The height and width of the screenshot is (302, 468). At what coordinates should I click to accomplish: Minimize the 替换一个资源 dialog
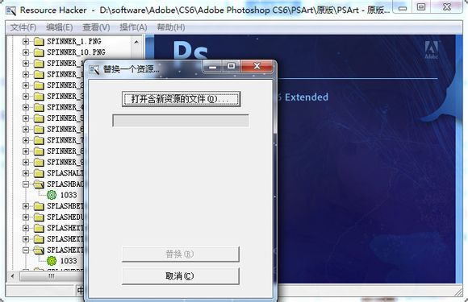click(x=213, y=66)
